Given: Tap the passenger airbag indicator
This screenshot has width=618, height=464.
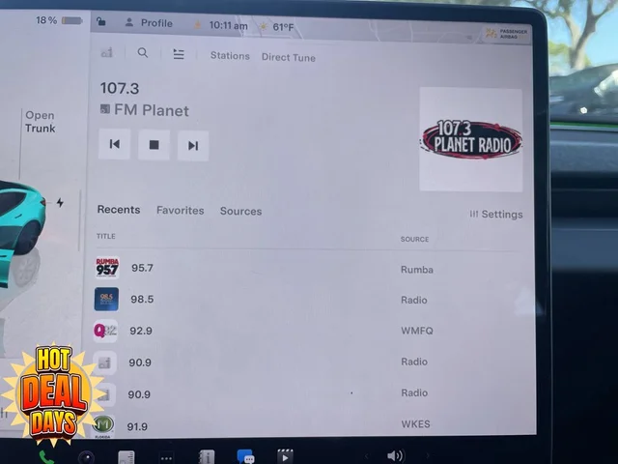Looking at the screenshot, I should point(506,34).
